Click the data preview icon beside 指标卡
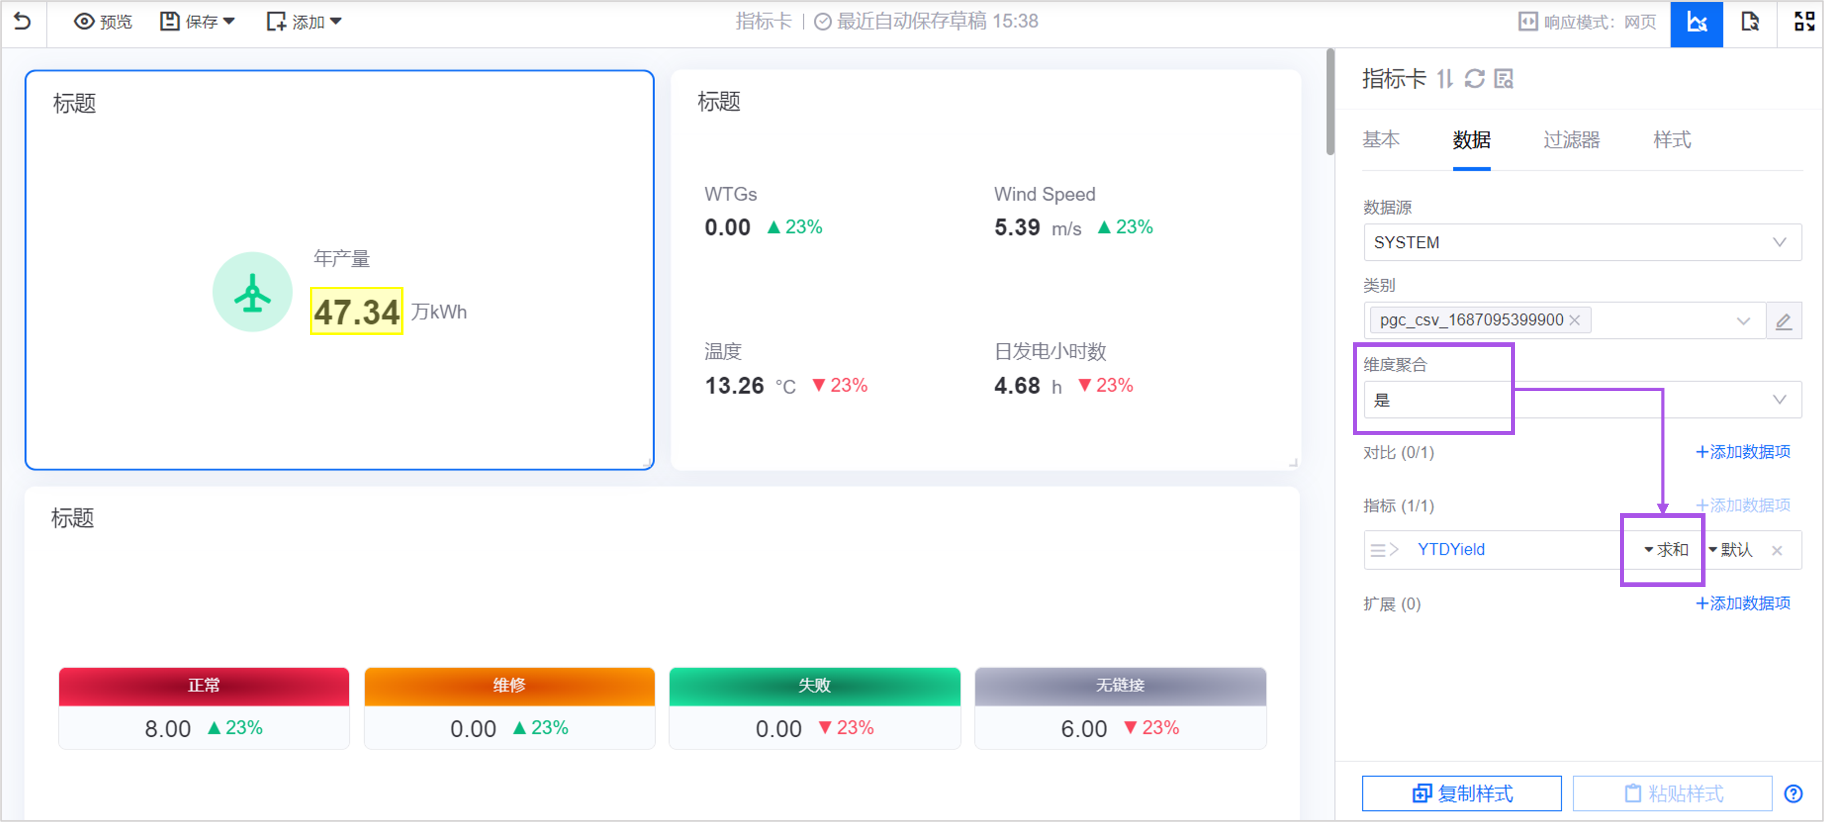 coord(1503,79)
